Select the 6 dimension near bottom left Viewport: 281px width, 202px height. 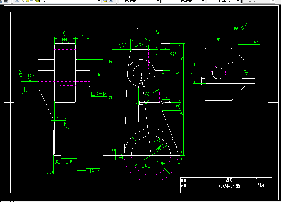[71, 161]
